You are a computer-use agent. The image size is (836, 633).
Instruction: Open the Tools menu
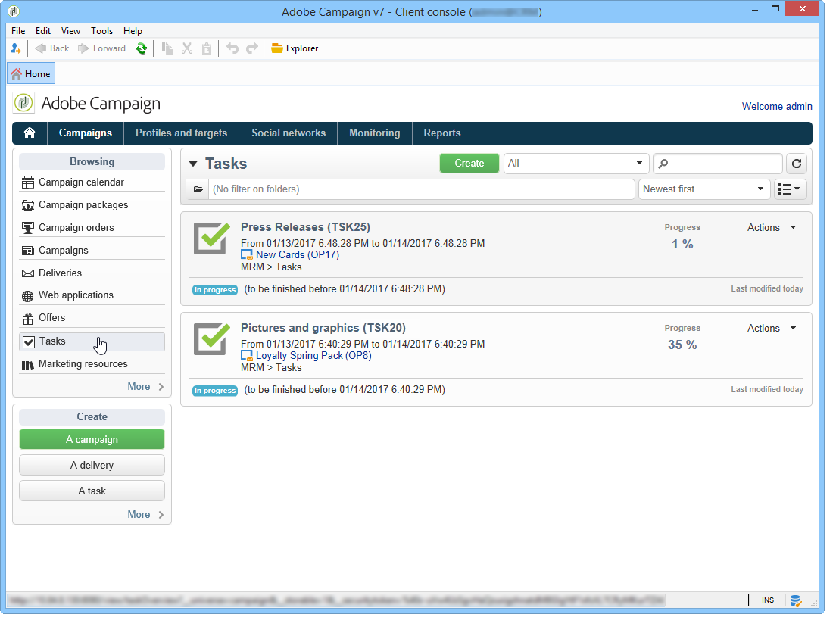101,31
